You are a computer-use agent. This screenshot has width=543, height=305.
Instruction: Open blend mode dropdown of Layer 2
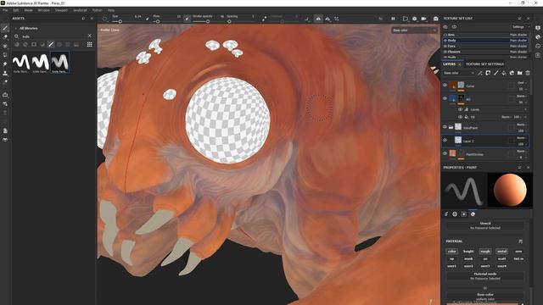(x=522, y=138)
